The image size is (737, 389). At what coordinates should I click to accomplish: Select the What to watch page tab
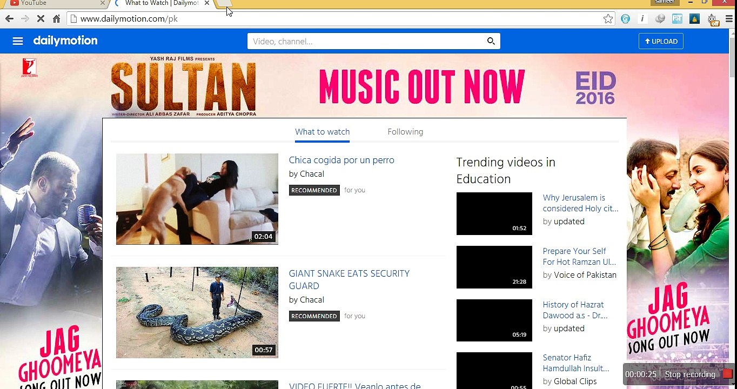point(322,132)
